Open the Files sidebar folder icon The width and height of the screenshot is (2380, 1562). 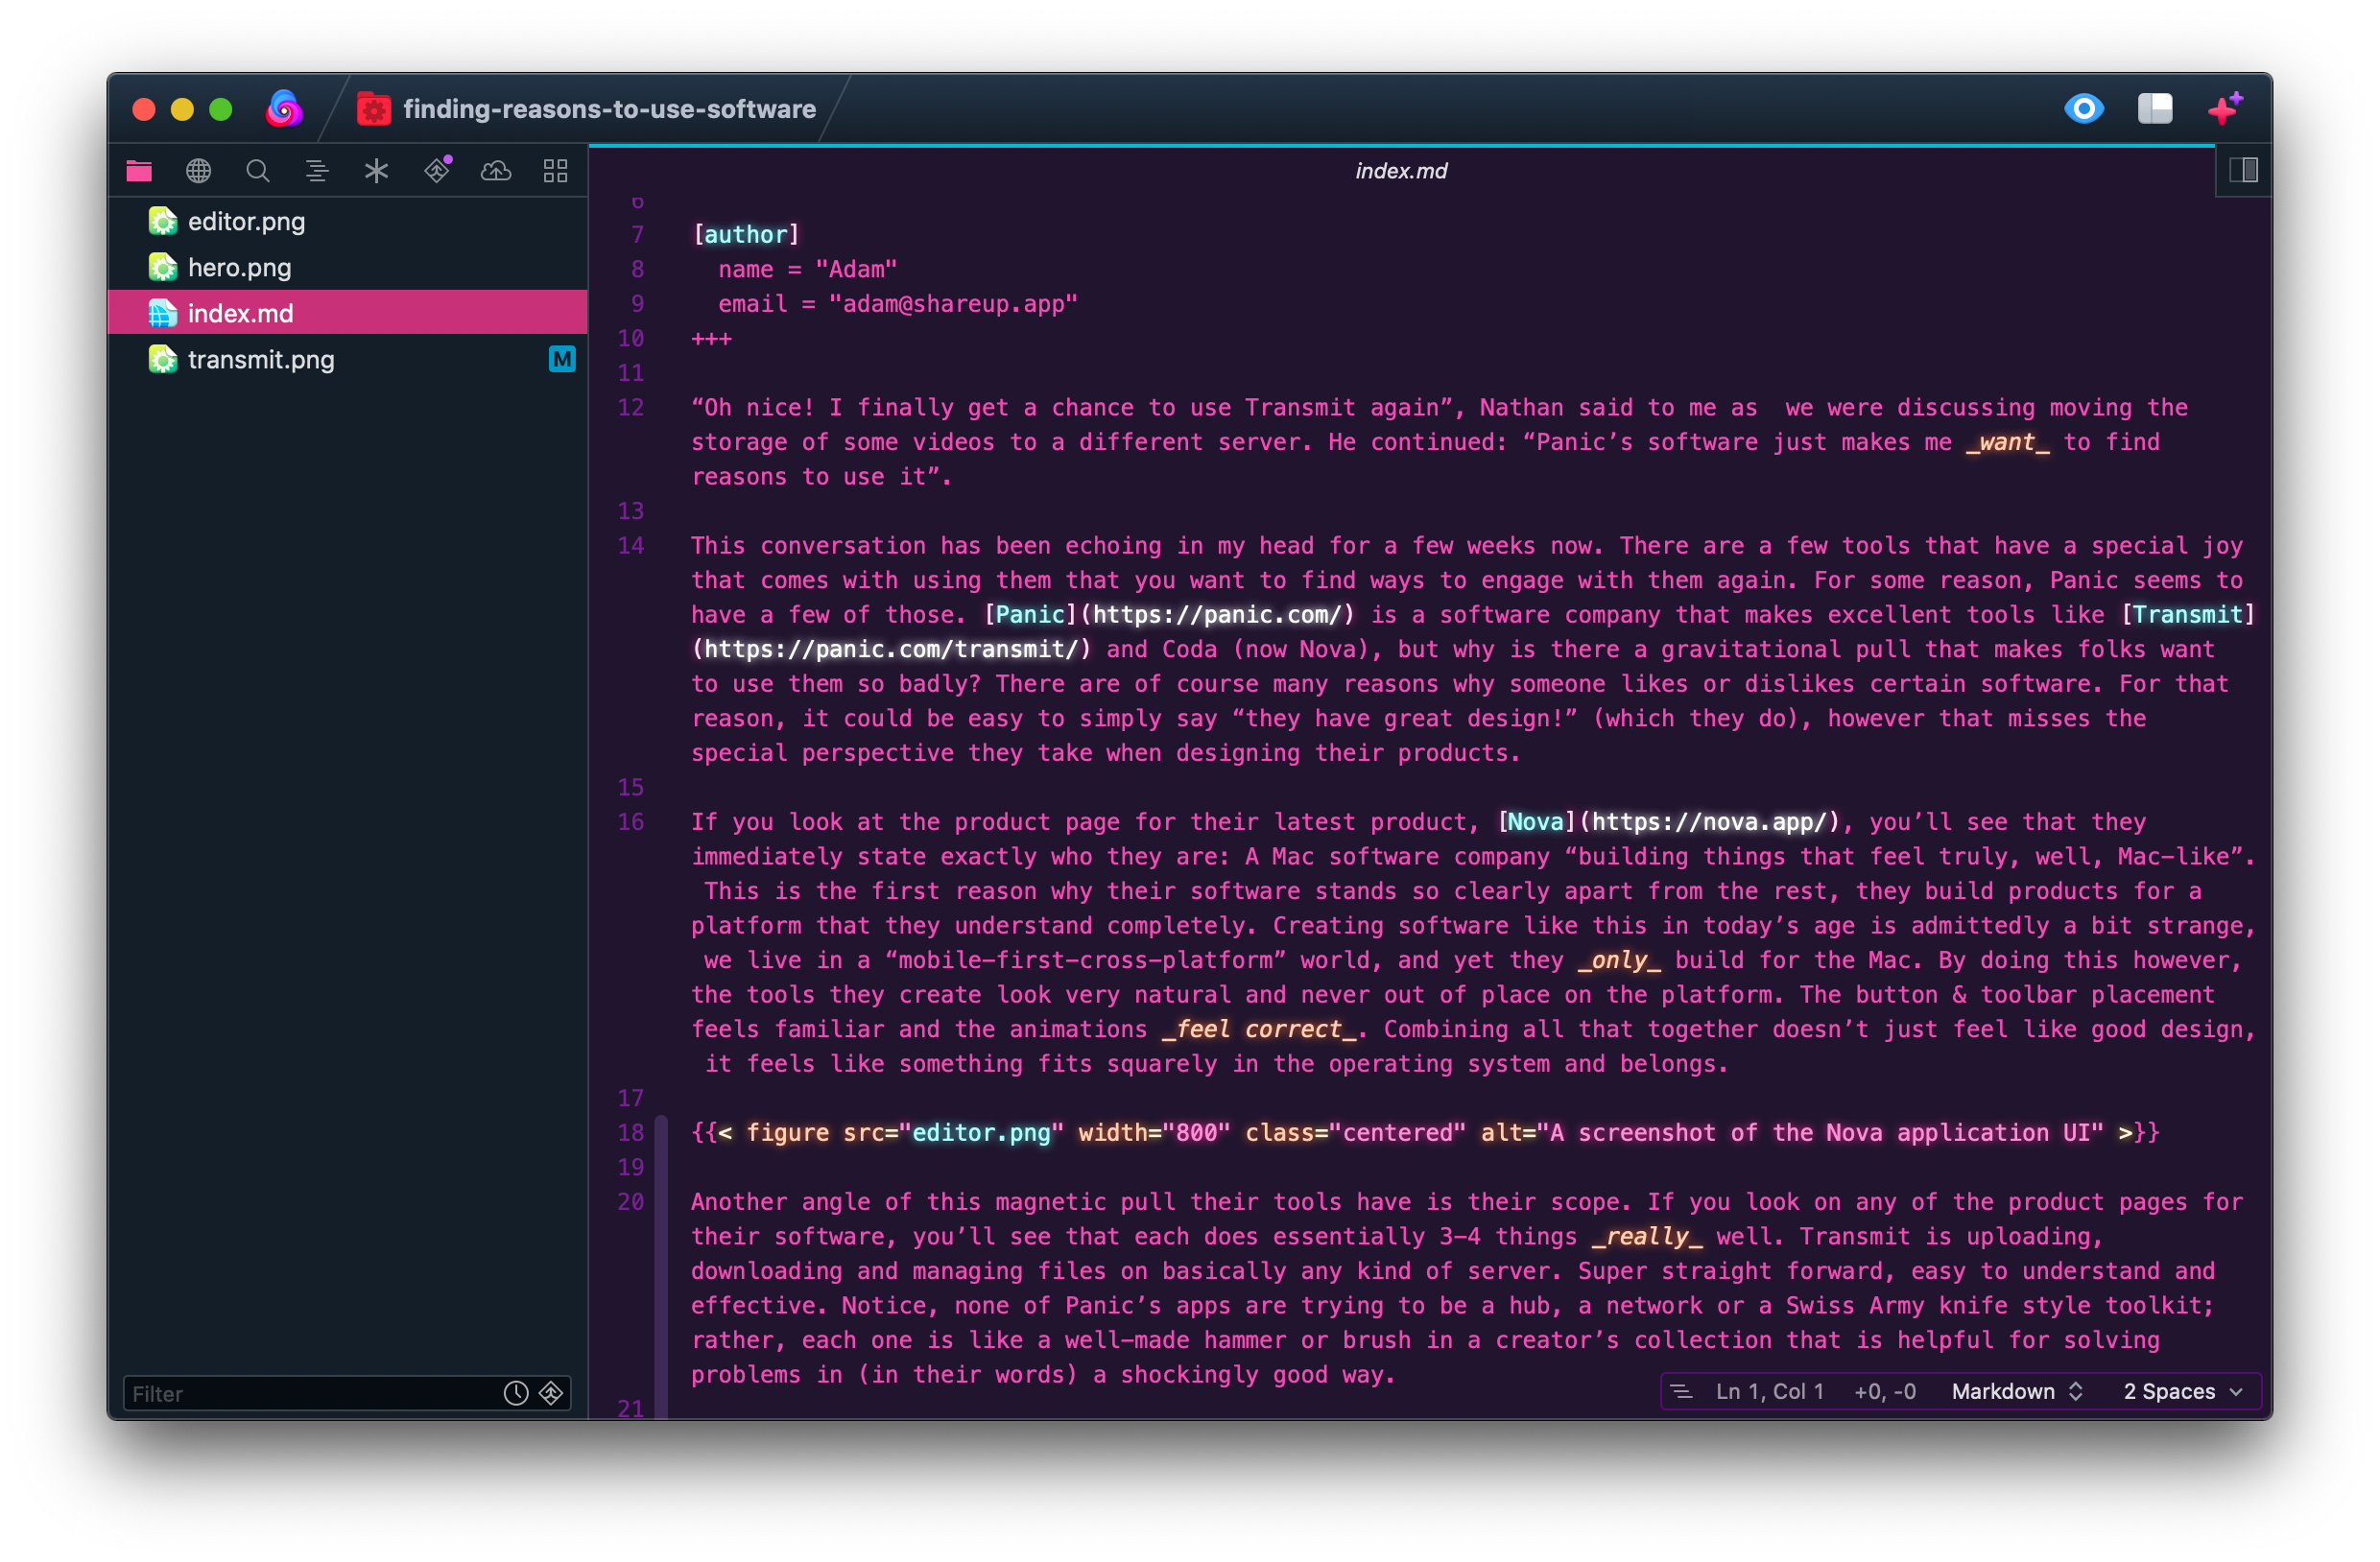pyautogui.click(x=139, y=171)
